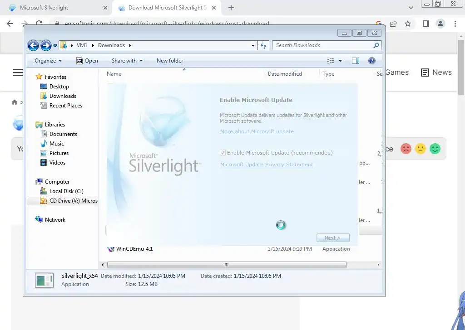Open Softonic hamburger menu
The width and height of the screenshot is (465, 330).
pyautogui.click(x=18, y=72)
